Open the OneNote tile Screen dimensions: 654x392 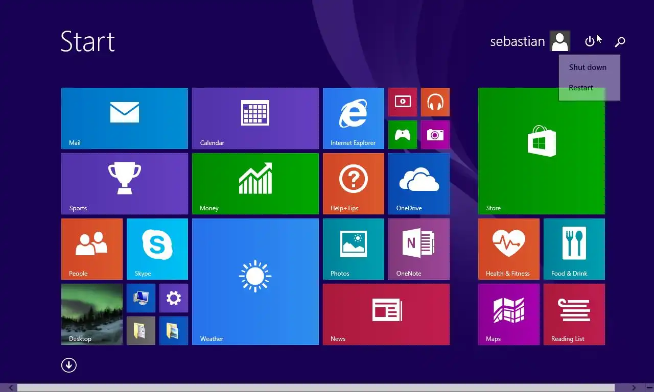[x=419, y=249]
